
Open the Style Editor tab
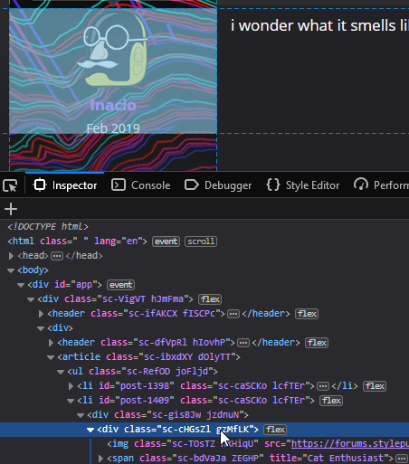(303, 185)
